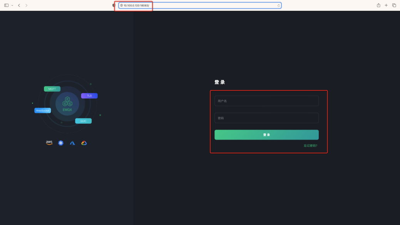This screenshot has width=400, height=225.
Task: Click the Safari sidebar toggle icon
Action: [6, 5]
